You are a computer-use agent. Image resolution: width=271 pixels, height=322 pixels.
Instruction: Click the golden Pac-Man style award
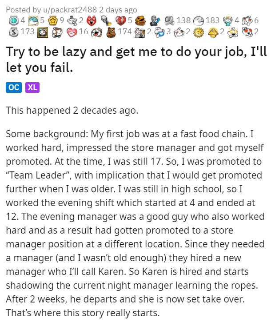140,21
